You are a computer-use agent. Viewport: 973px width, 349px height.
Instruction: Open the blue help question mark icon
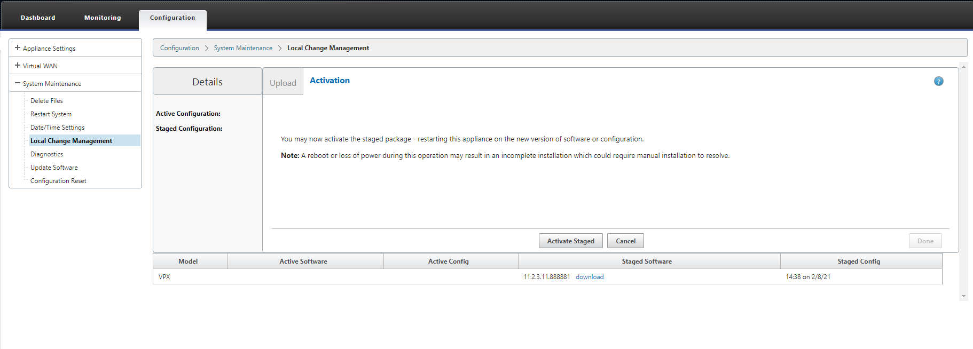click(x=938, y=81)
